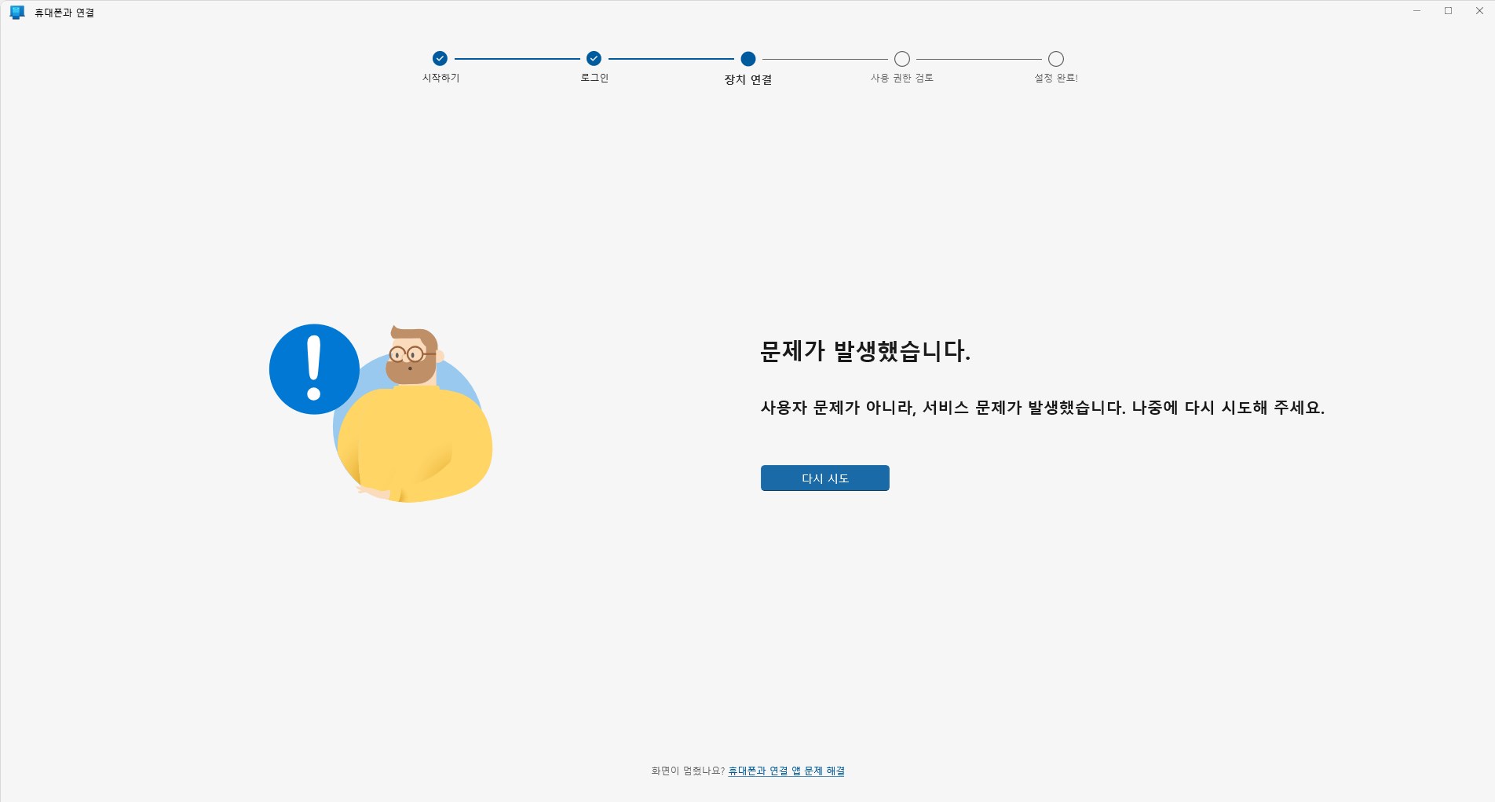
Task: Click the progress line between 로그인 and 장치 연결
Action: [x=671, y=58]
